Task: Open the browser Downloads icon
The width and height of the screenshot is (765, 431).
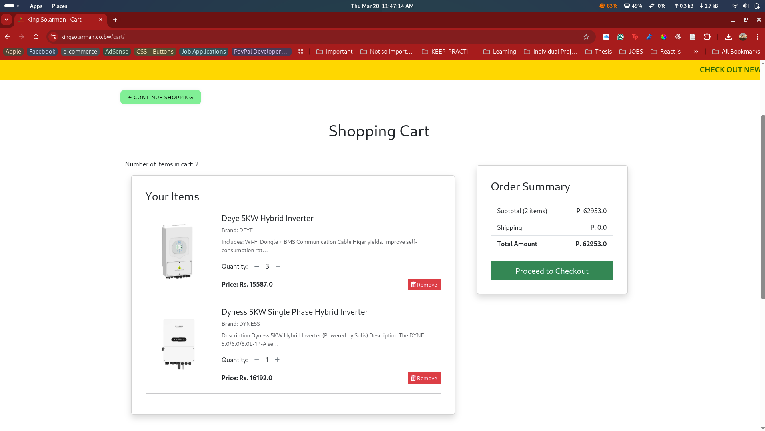Action: 728,37
